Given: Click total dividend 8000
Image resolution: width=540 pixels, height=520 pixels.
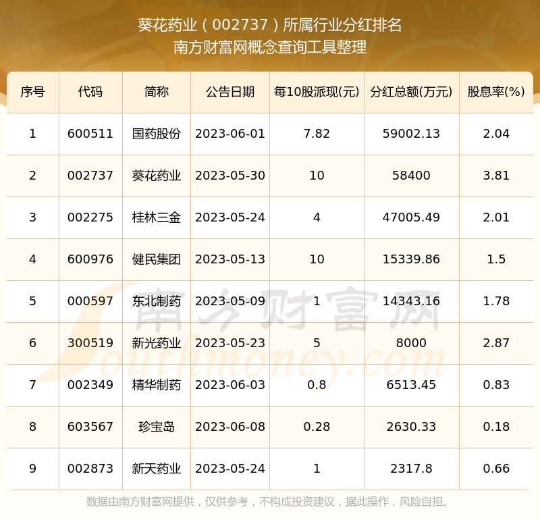Looking at the screenshot, I should pyautogui.click(x=411, y=343).
